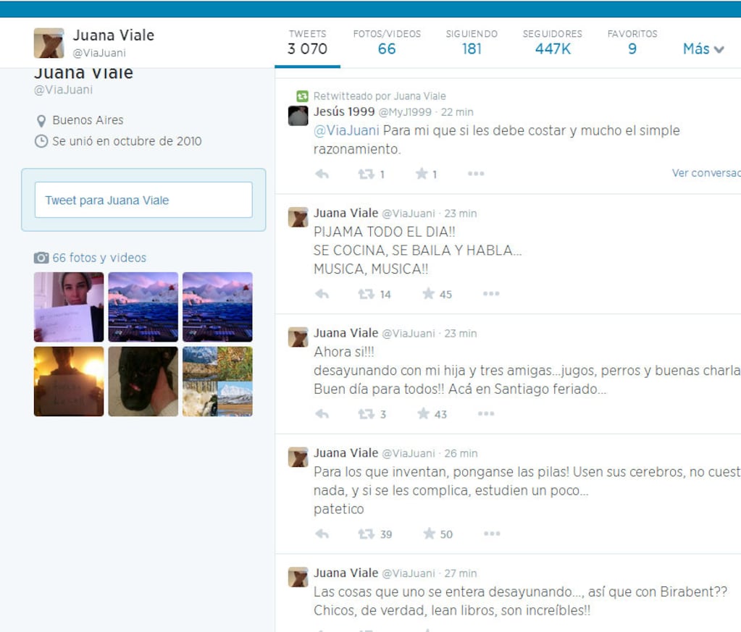View the Siguiendo 181 list
Image resolution: width=741 pixels, height=632 pixels.
[472, 42]
